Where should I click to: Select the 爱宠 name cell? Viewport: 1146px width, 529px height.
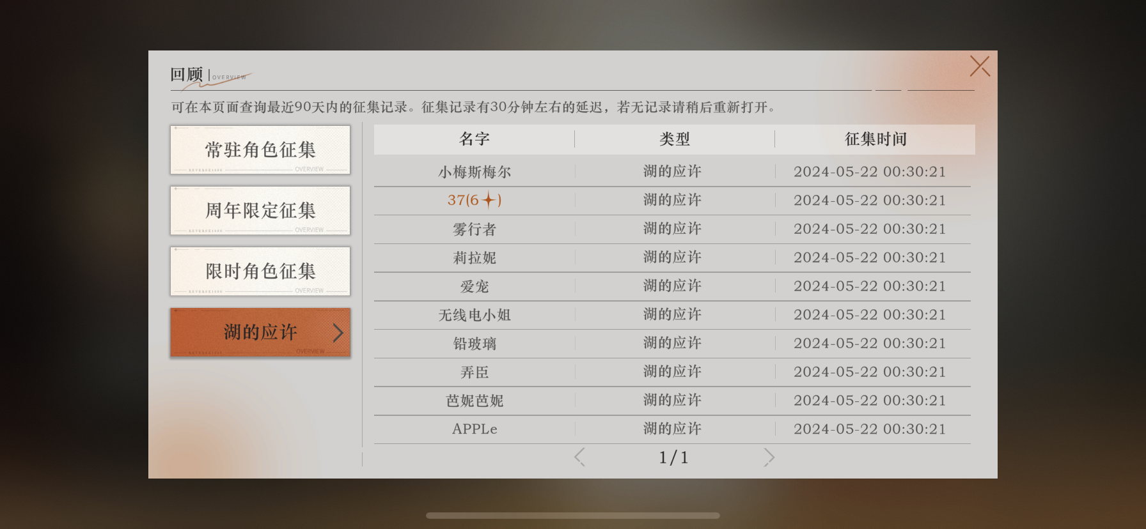(x=475, y=286)
